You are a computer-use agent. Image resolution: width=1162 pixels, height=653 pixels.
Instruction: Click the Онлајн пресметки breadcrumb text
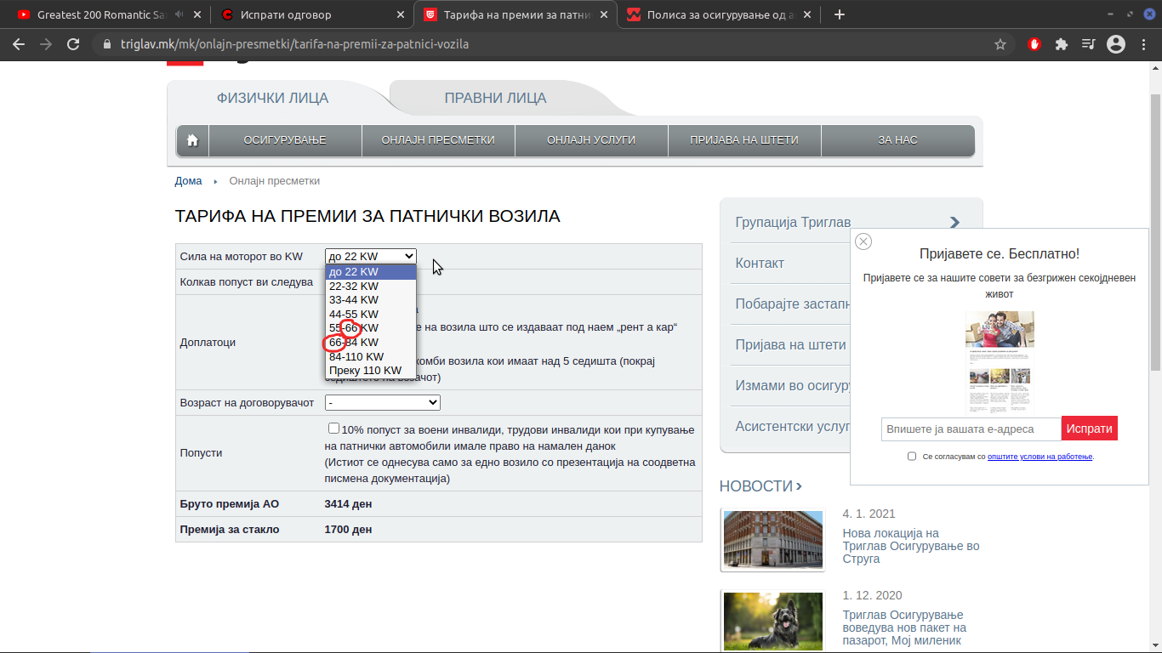point(275,181)
